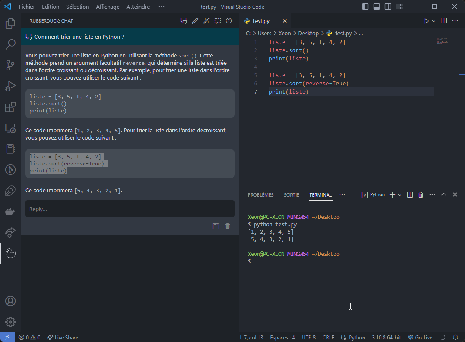The height and width of the screenshot is (342, 465).
Task: Click the 3.10.8 64-bit interpreter selector
Action: coord(387,337)
